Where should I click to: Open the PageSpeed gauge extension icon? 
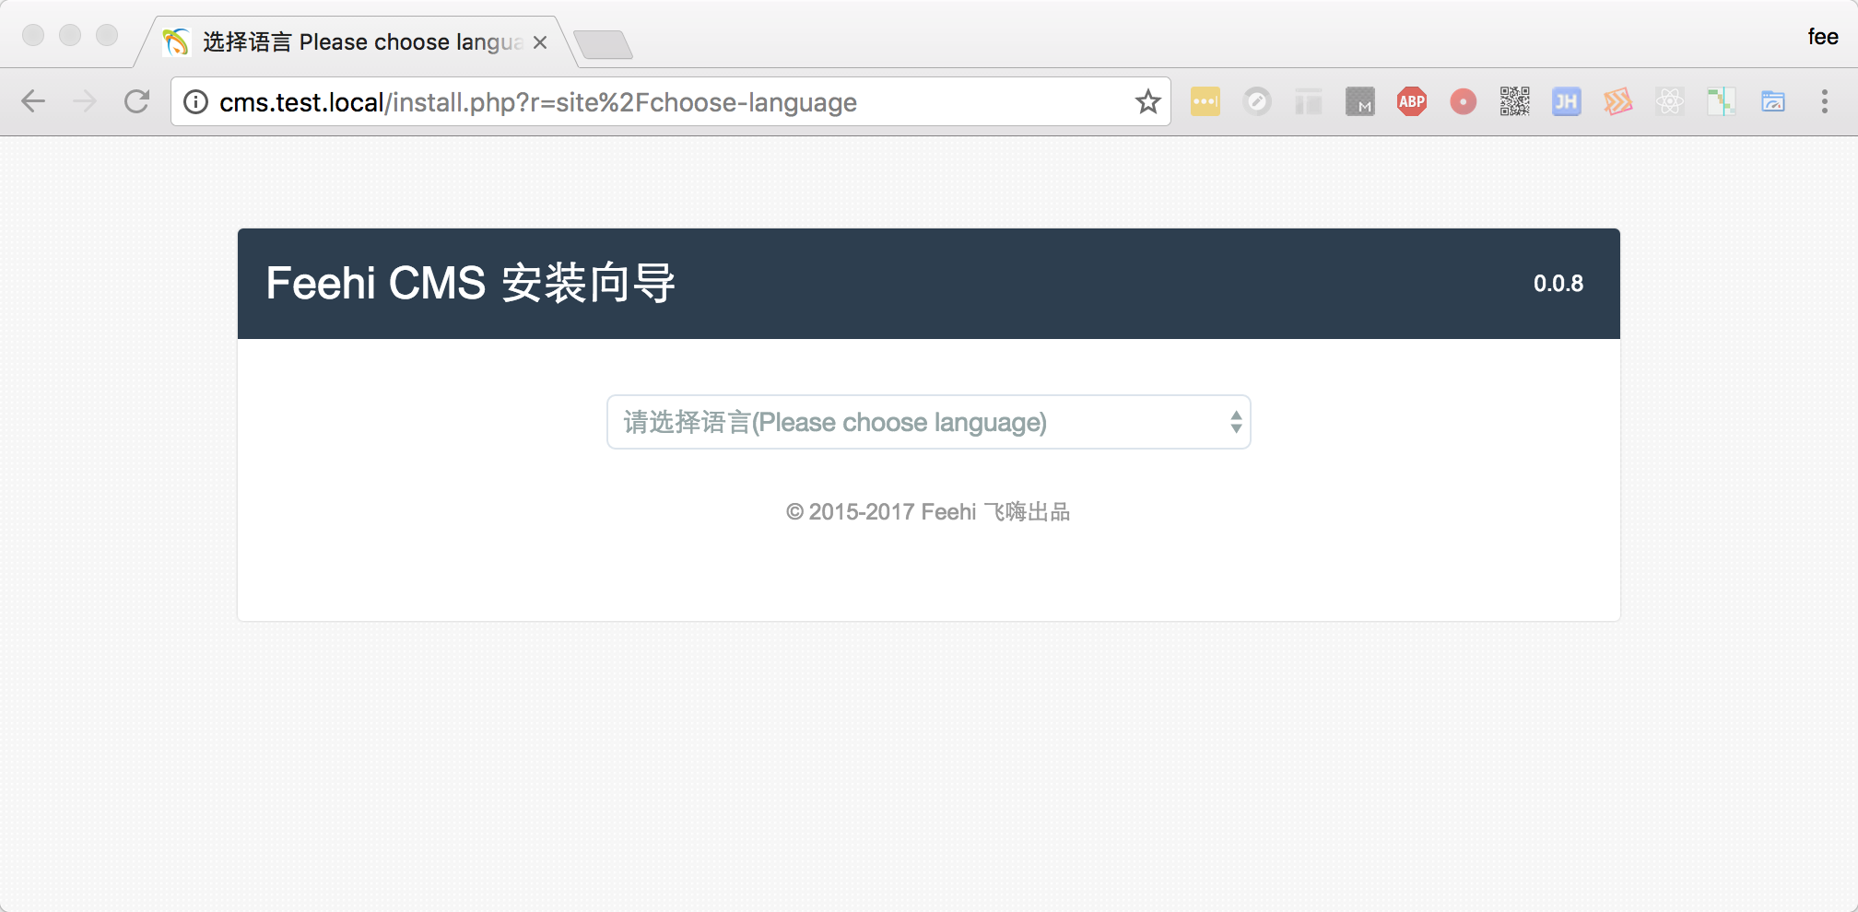[1256, 101]
